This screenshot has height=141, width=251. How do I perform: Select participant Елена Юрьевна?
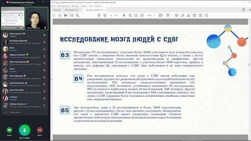[x=24, y=77]
